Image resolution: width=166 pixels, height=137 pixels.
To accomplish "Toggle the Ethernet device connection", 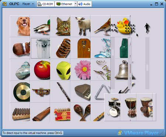I will click(x=64, y=4).
